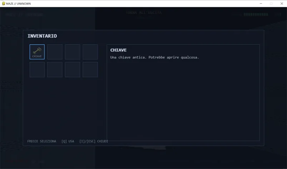Image resolution: width=287 pixels, height=169 pixels.
Task: Click the 'FRECCE SELEZIONA' hint
Action: pos(42,141)
